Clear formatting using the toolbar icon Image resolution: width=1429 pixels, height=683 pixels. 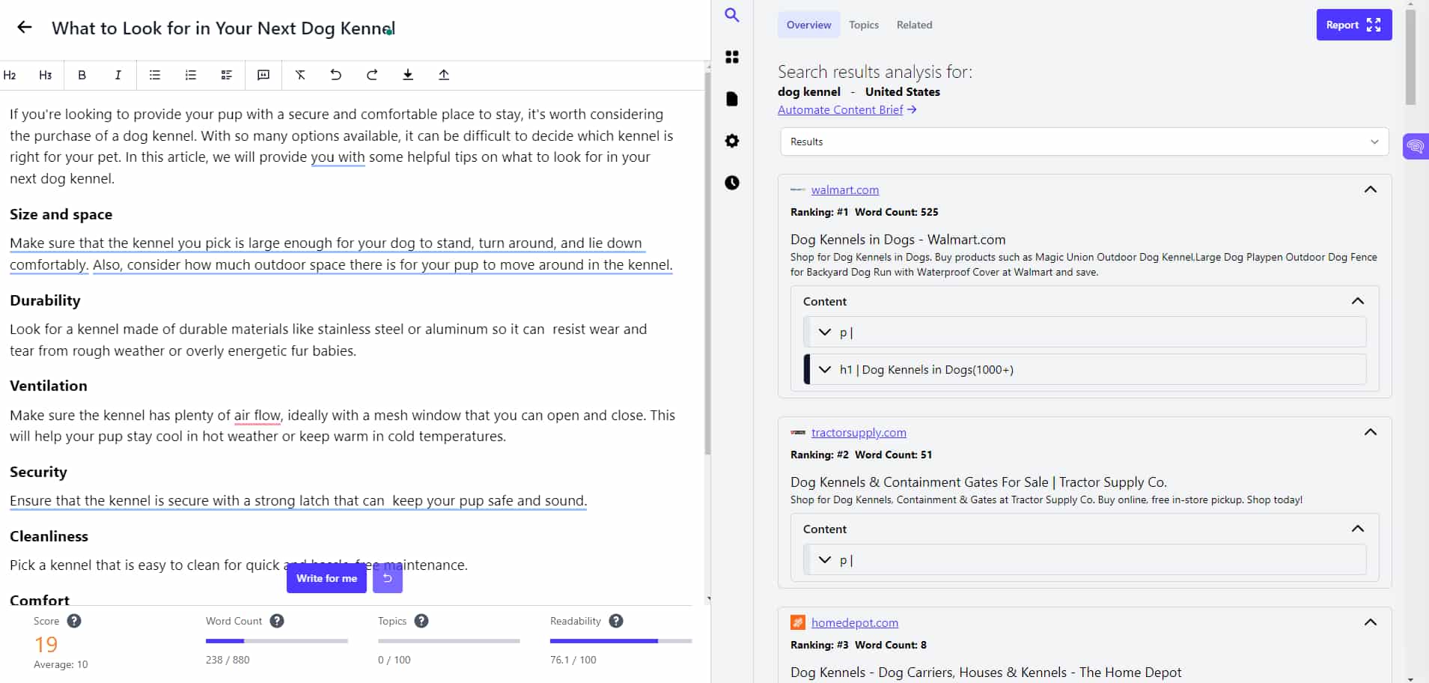300,75
